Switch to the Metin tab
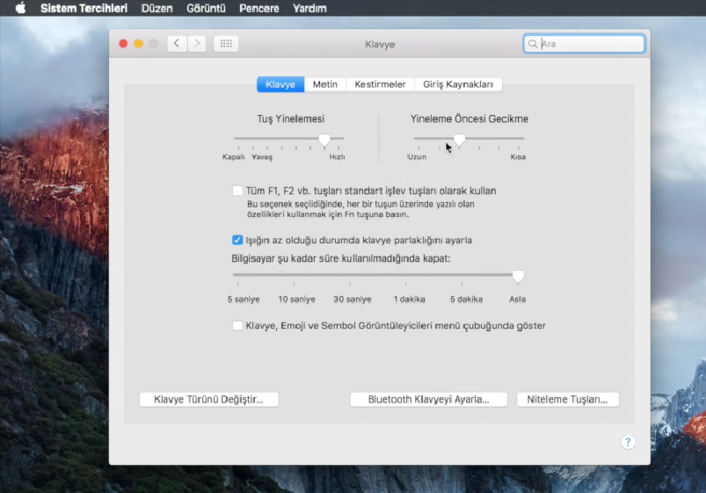706x493 pixels. tap(324, 84)
